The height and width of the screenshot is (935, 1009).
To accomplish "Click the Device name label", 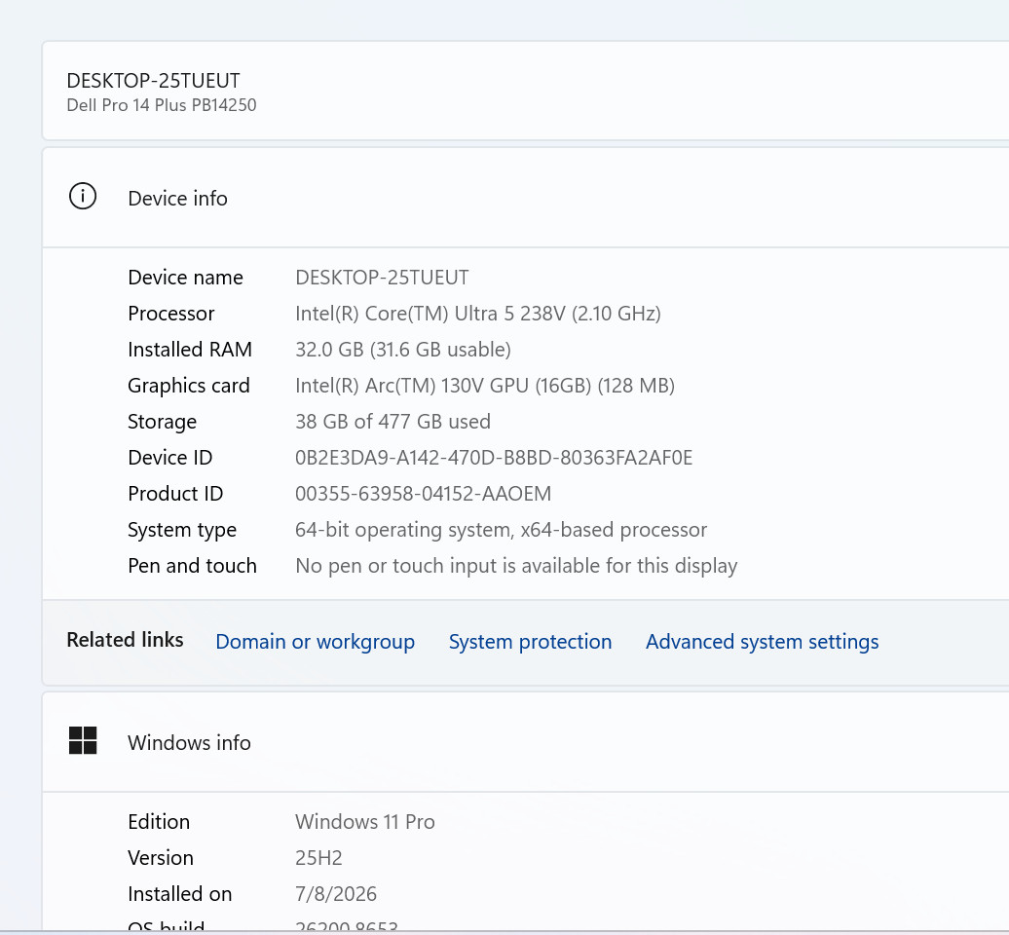I will click(185, 278).
